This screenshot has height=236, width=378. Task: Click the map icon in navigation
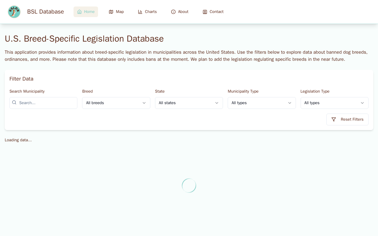coord(111,12)
